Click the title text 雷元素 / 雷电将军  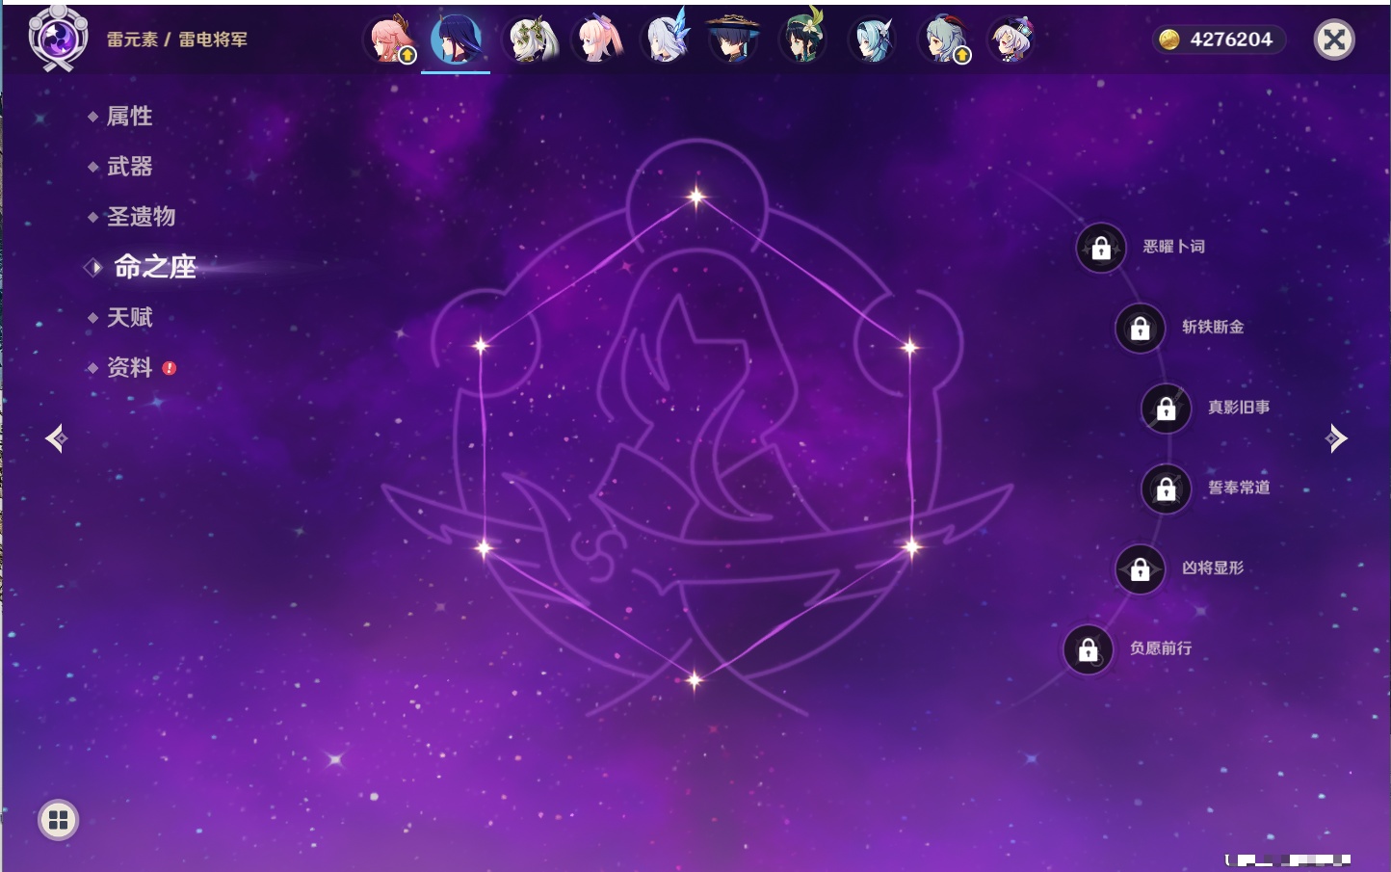tap(177, 40)
